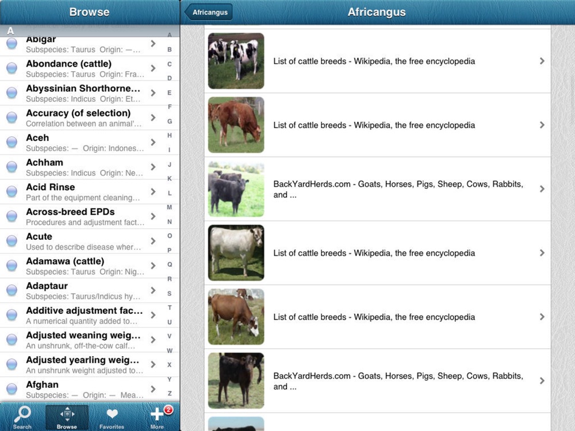Expand the Achham entry chevron
This screenshot has width=575, height=431.
(154, 167)
